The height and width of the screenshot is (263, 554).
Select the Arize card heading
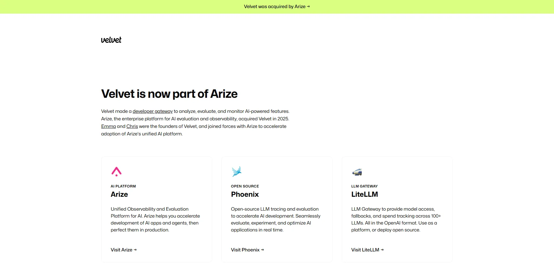tap(119, 194)
